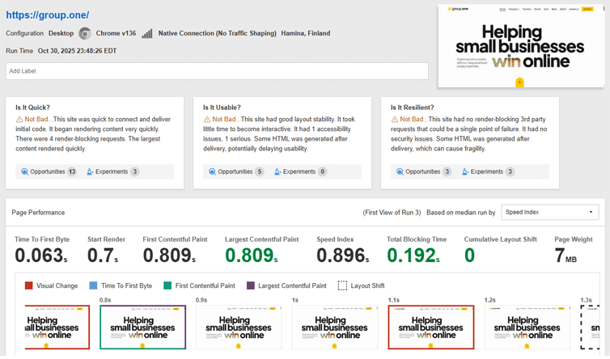Click warning icon in Is It Quick card
The image size is (610, 359).
click(x=19, y=119)
